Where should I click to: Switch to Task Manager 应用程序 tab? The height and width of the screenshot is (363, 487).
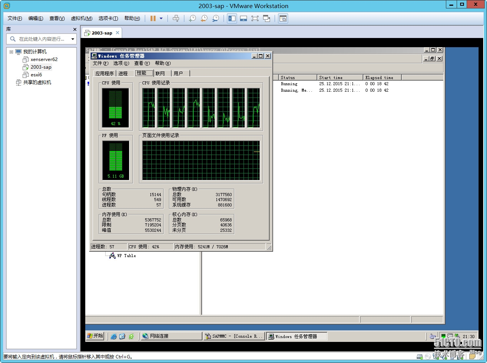pos(104,73)
